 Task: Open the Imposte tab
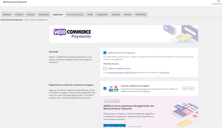[x=31, y=15]
